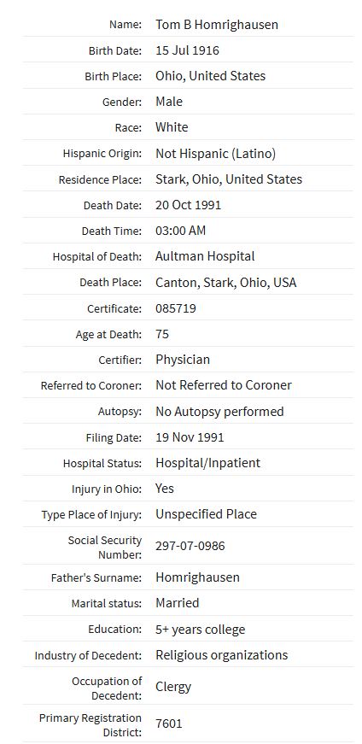Screen dimensions: 362x744
Task: Click the education value 5+ years college
Action: pyautogui.click(x=201, y=630)
